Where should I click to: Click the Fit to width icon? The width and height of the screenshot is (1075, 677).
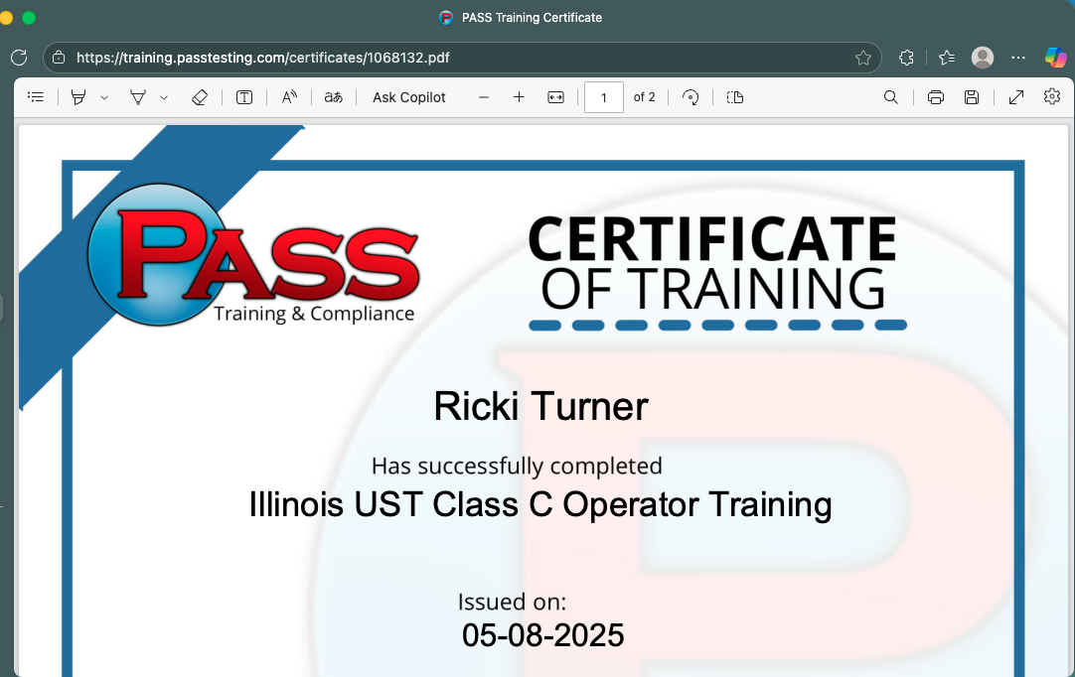(555, 97)
